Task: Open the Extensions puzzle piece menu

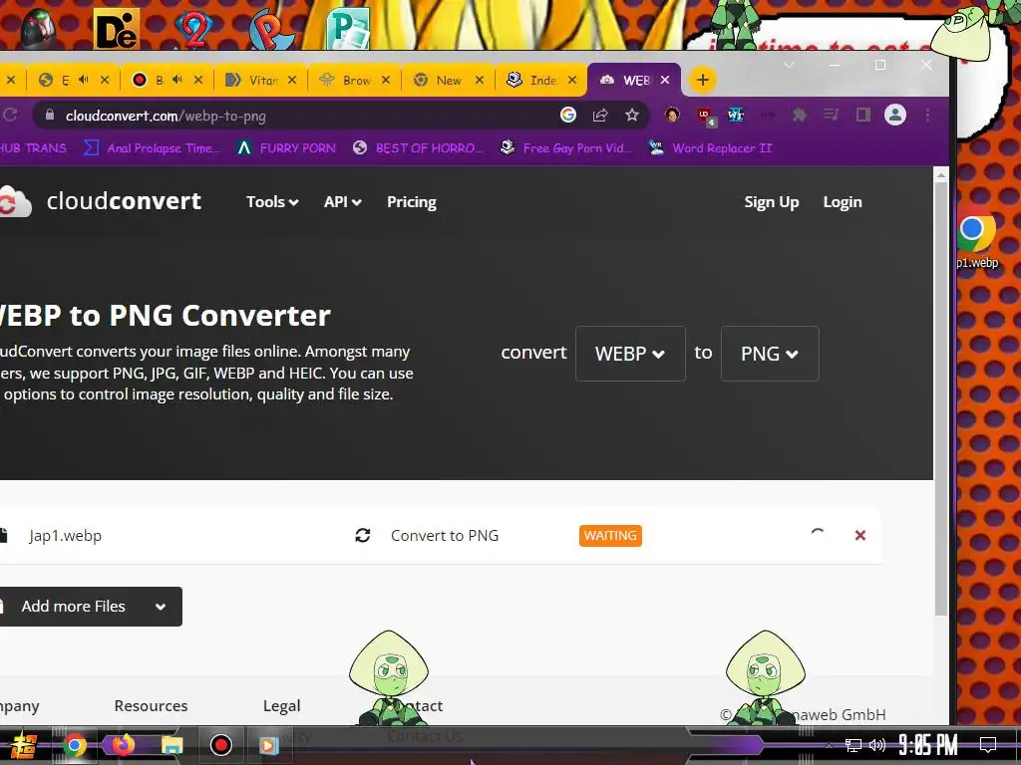Action: 799,116
